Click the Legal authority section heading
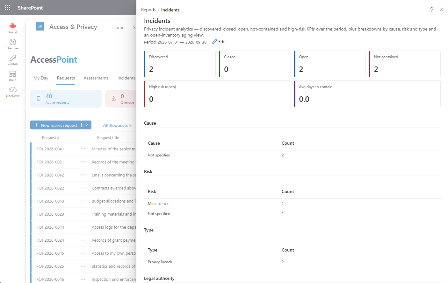This screenshot has width=448, height=283. (x=159, y=278)
